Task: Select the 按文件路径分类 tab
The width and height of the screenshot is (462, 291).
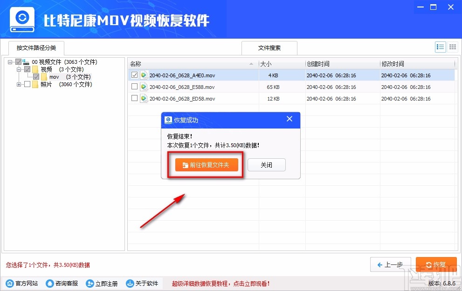Action: pyautogui.click(x=36, y=48)
